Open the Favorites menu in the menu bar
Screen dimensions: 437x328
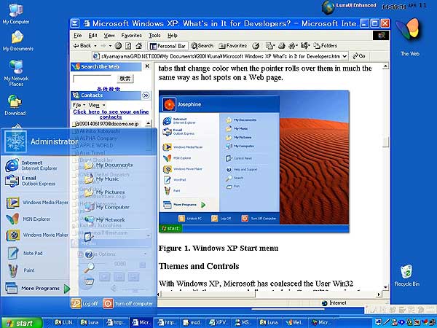pyautogui.click(x=132, y=36)
